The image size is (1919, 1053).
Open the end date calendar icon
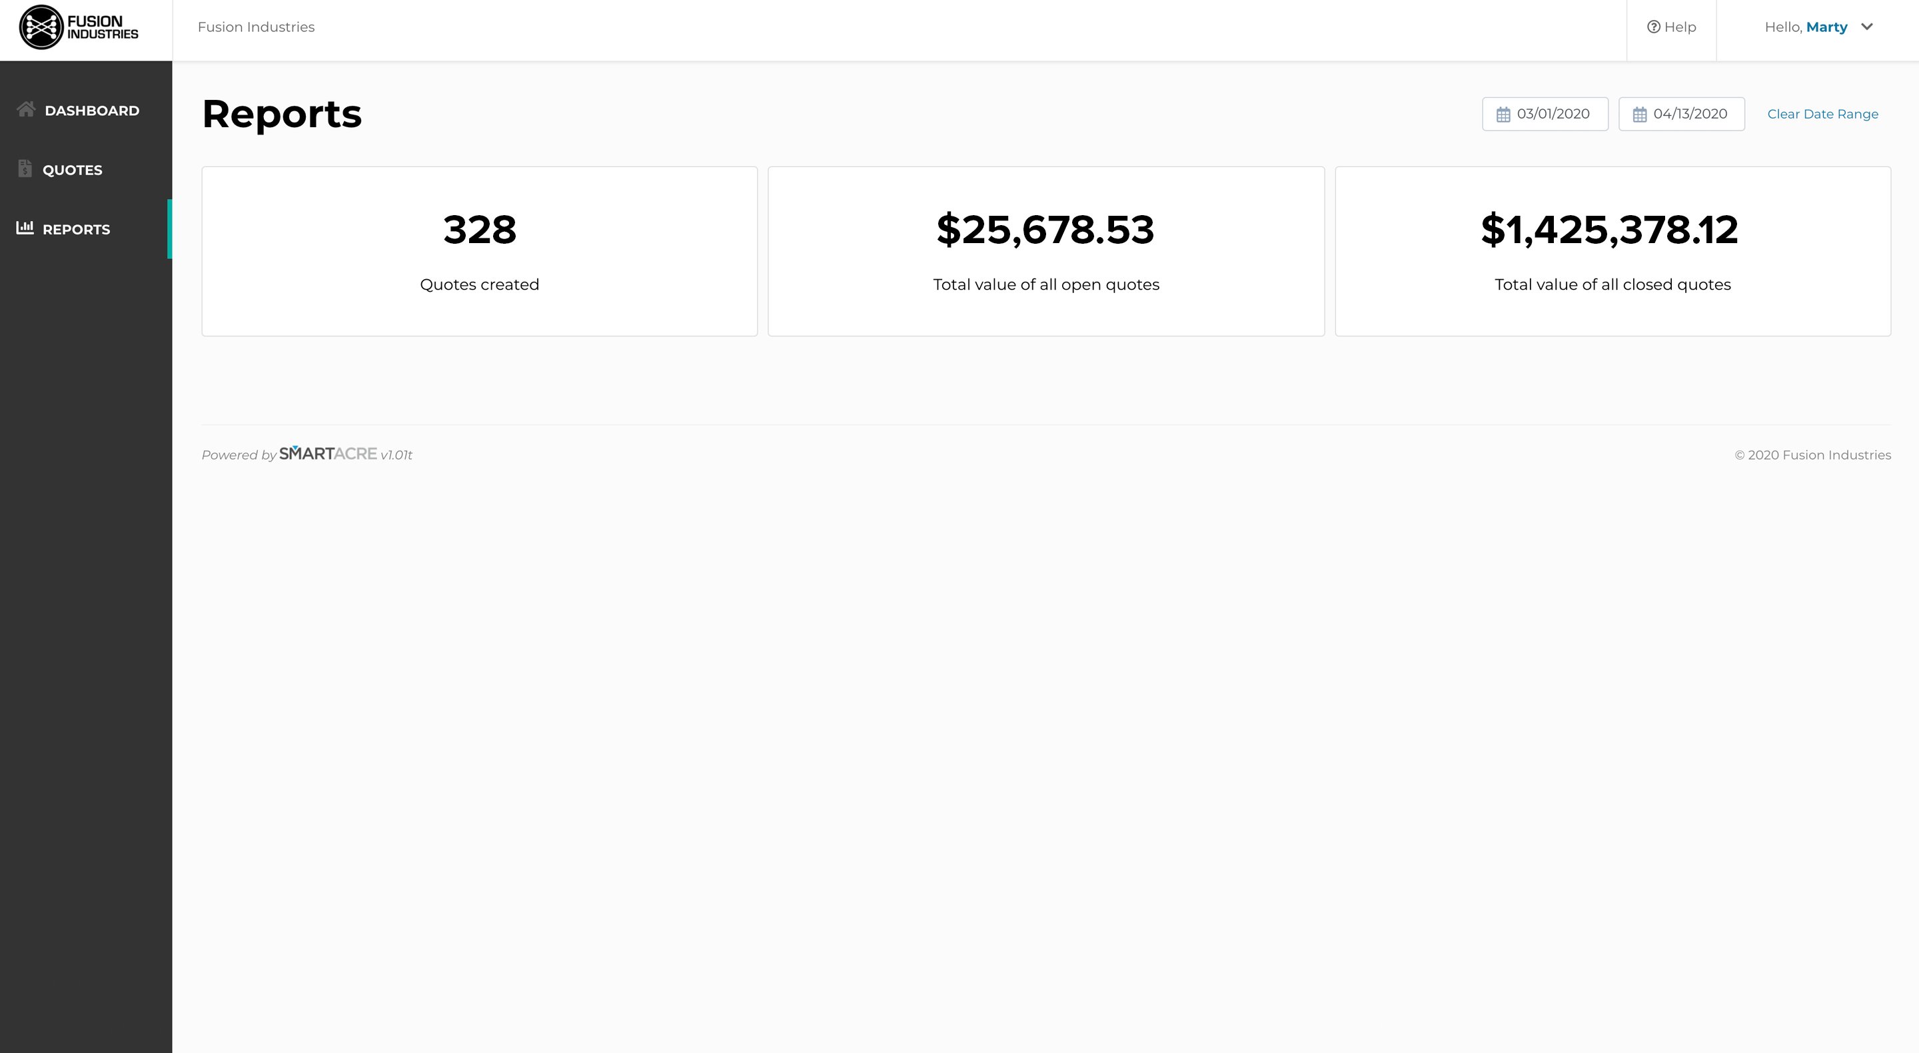(1640, 115)
